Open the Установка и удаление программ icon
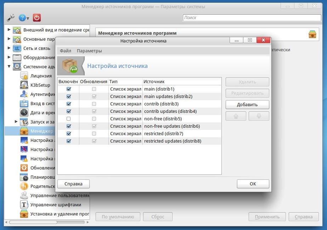Screen dimensions: 327x230 24,214
